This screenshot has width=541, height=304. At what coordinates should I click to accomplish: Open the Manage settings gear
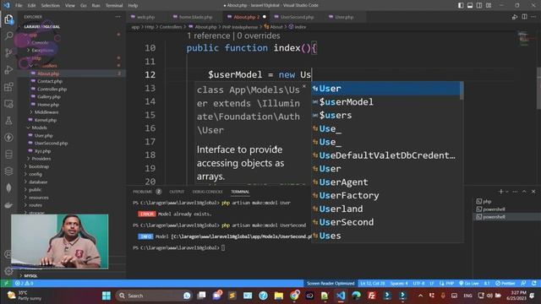[8, 271]
